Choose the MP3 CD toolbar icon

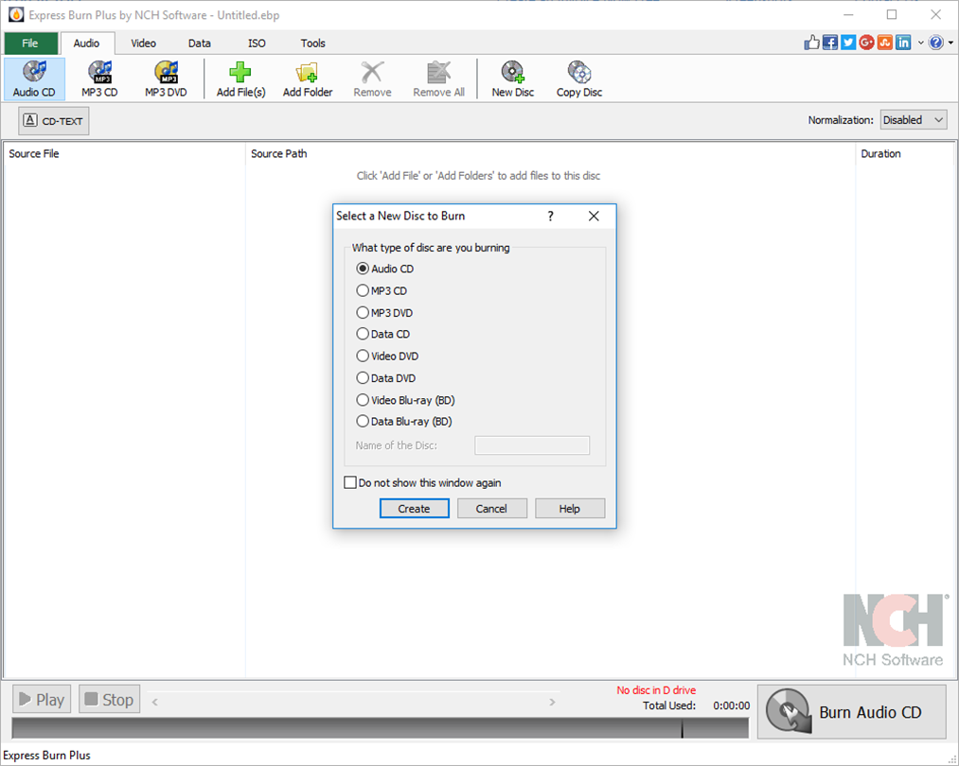tap(99, 78)
